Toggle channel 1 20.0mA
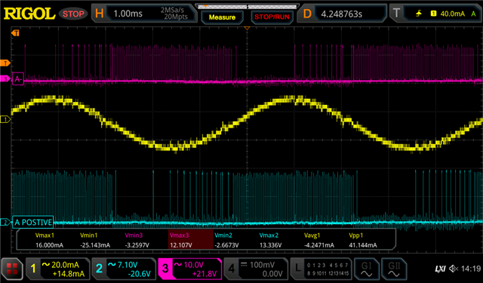Viewport: 483px width, 283px height. [58, 269]
